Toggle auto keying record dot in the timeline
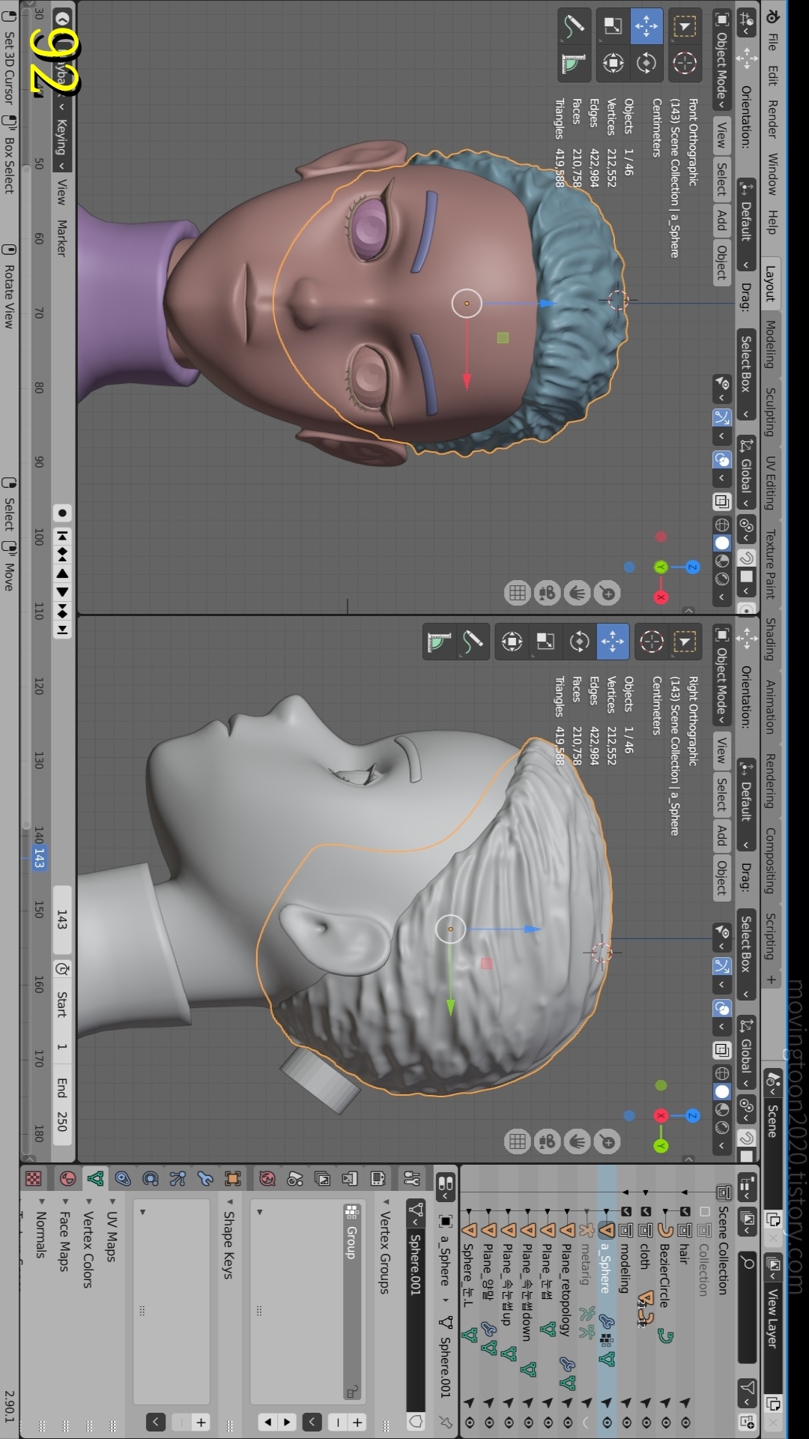Viewport: 809px width, 1439px height. 63,513
